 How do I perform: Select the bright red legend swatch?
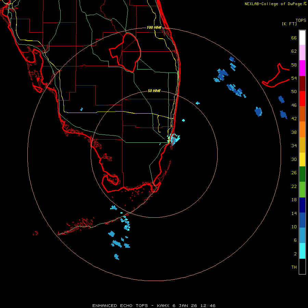(x=302, y=99)
